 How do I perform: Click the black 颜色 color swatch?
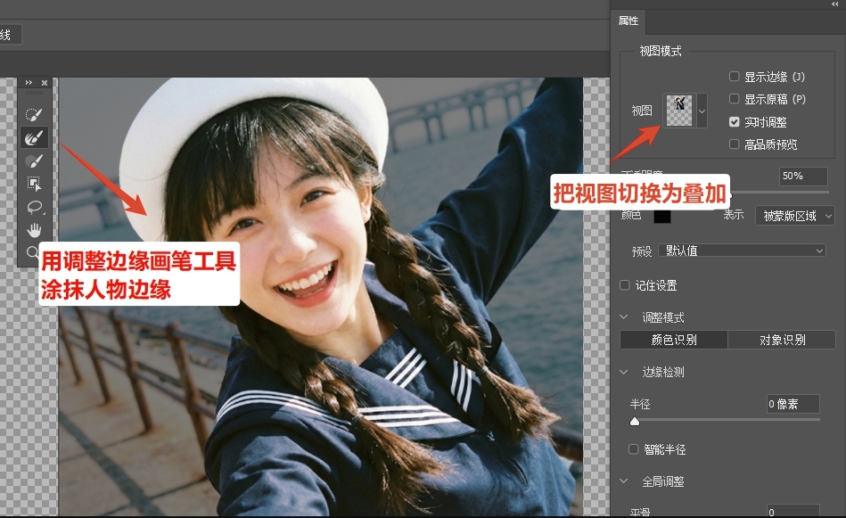pos(664,215)
